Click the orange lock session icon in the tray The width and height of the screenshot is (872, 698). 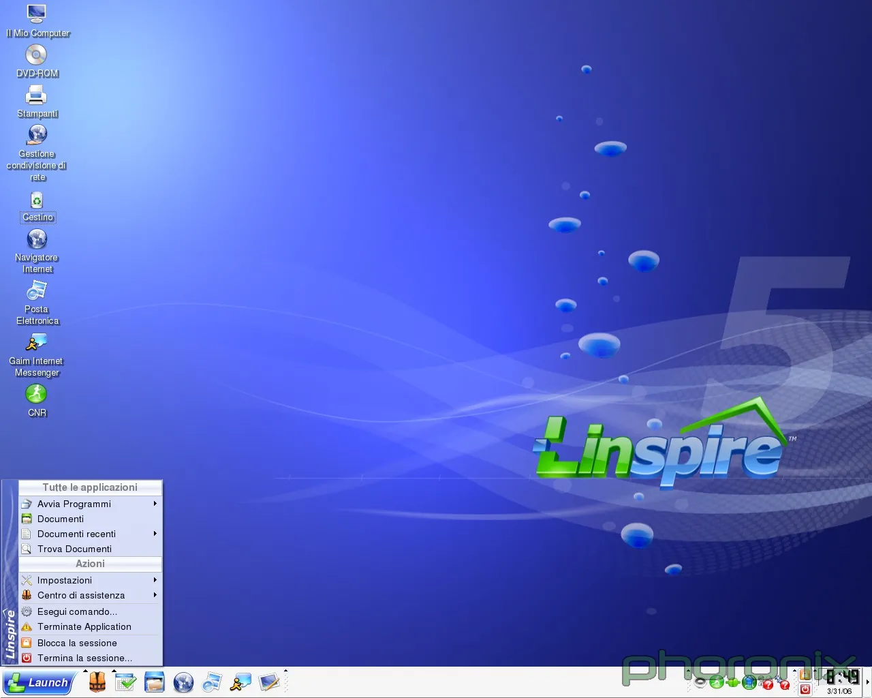tap(805, 676)
